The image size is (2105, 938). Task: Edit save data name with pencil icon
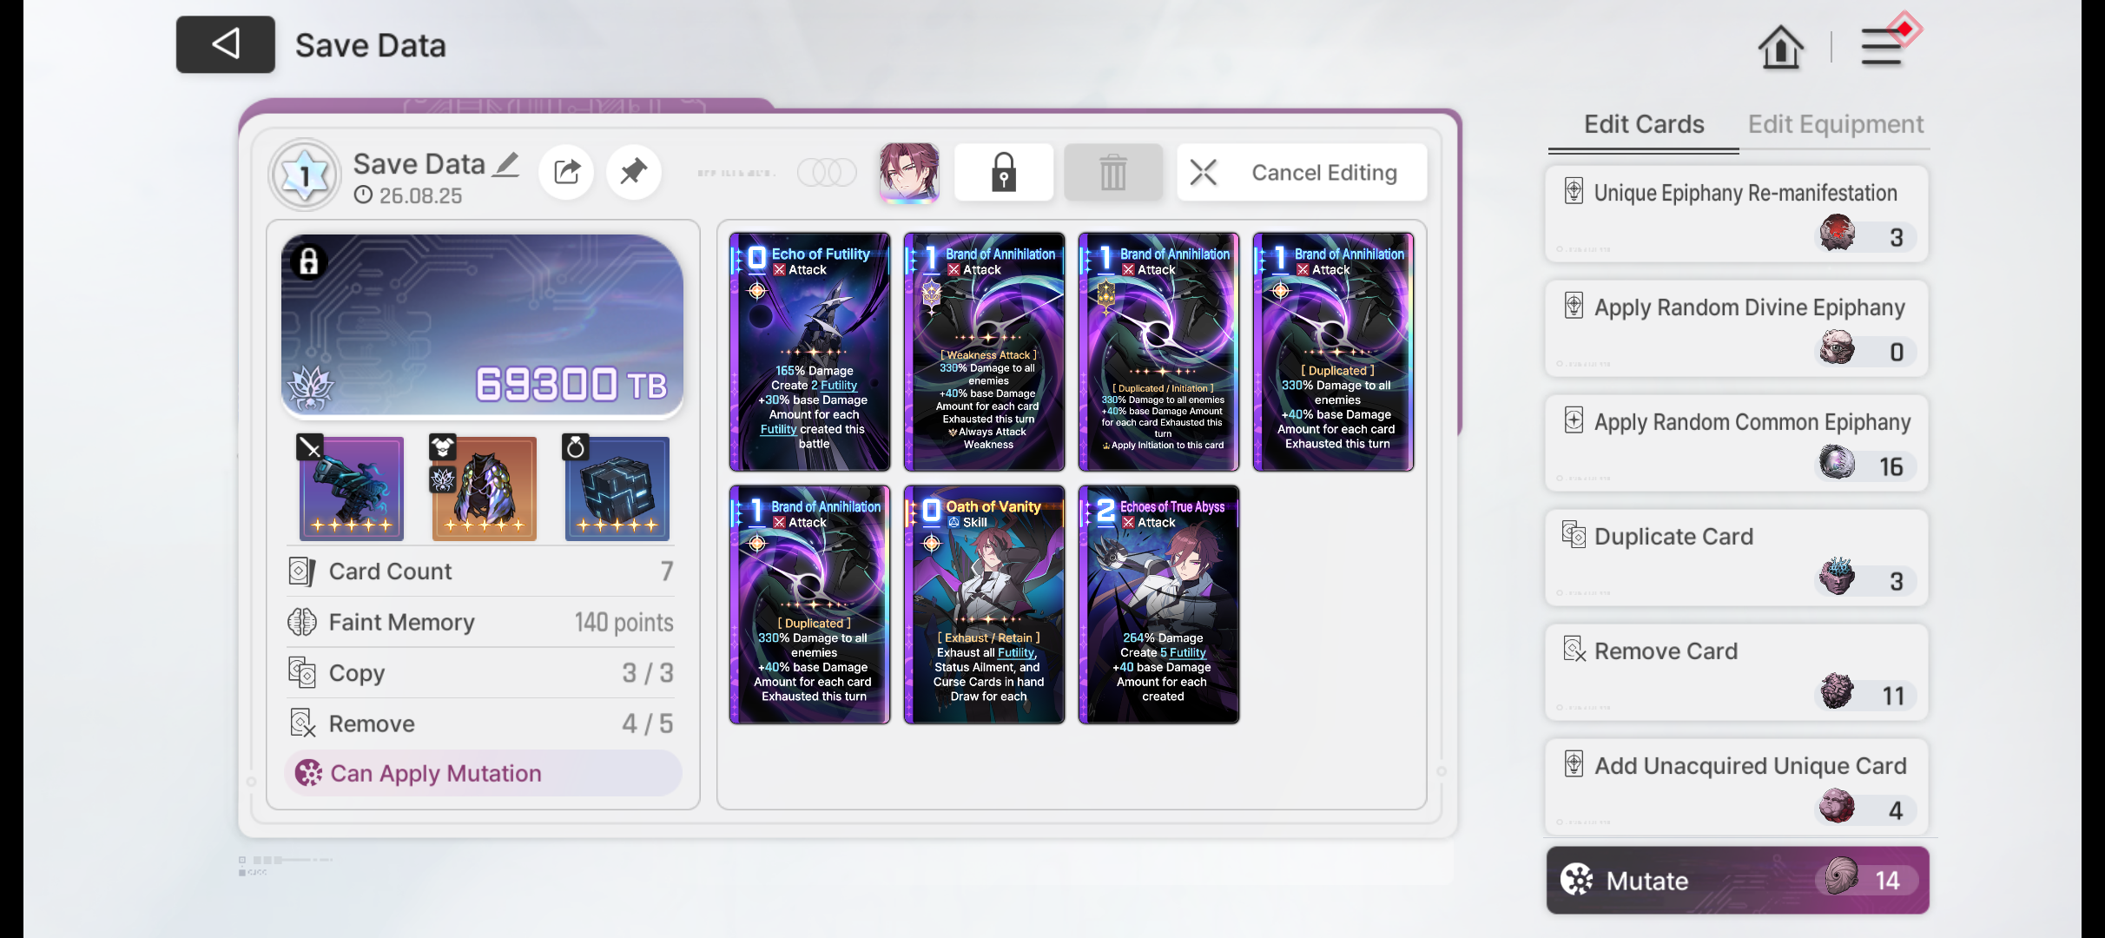(506, 163)
